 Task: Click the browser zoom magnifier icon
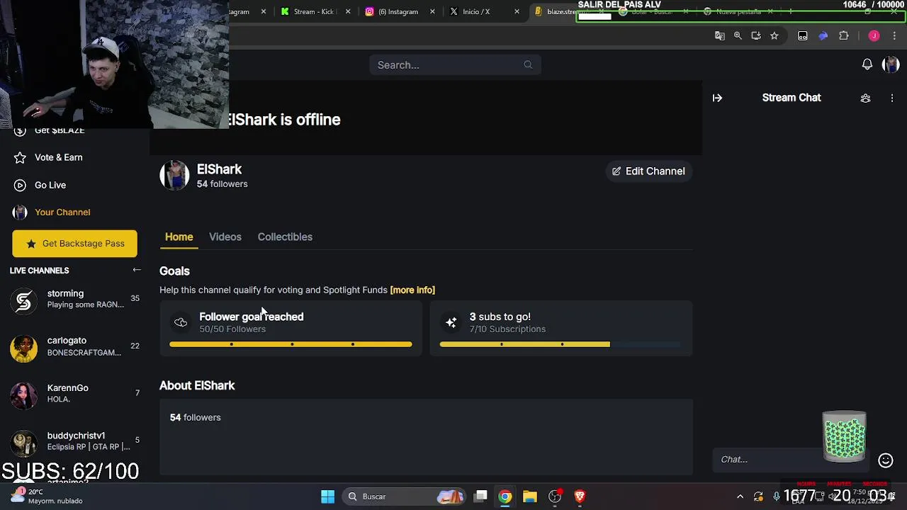click(x=738, y=35)
